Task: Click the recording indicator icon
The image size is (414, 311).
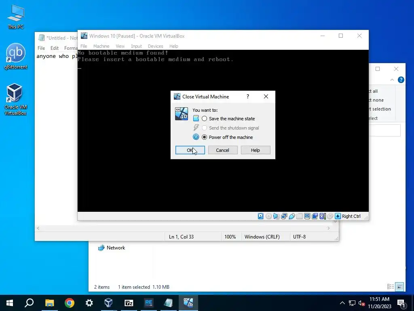Action: click(315, 216)
